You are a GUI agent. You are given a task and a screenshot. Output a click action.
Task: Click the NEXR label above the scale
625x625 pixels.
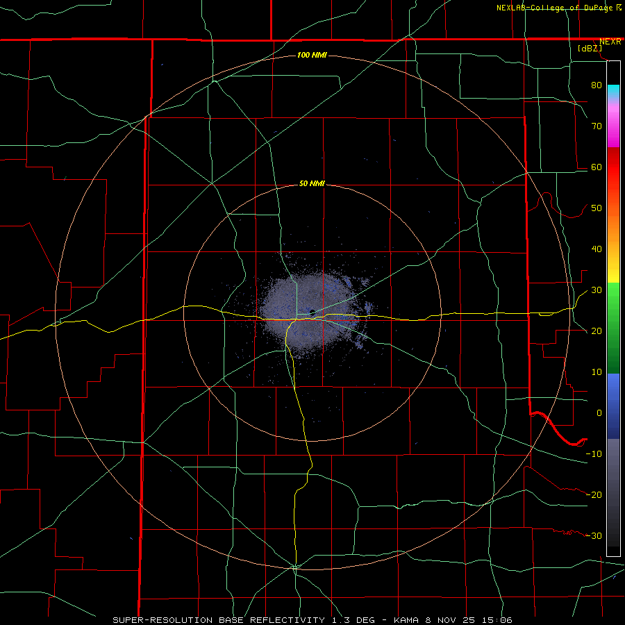coord(610,42)
